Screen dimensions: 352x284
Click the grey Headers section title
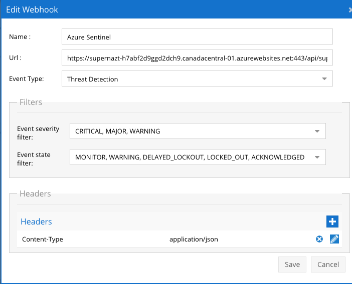tap(35, 193)
